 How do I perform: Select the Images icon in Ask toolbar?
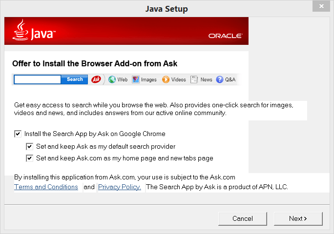point(136,79)
